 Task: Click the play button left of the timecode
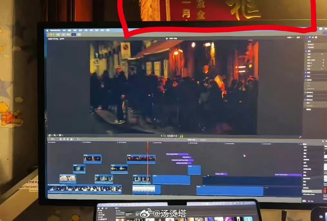(161, 136)
